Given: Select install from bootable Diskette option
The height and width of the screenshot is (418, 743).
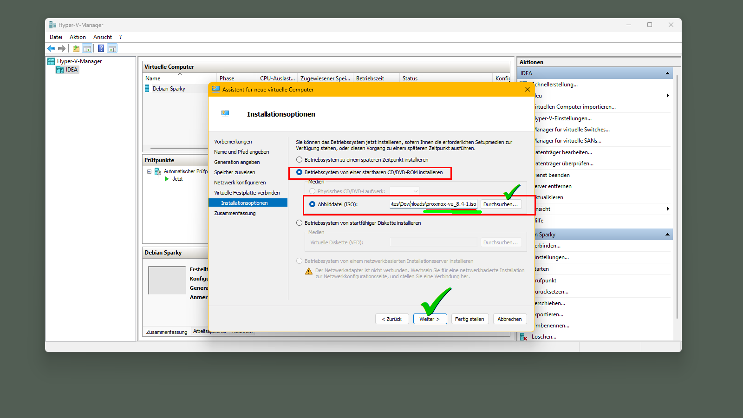Looking at the screenshot, I should click(x=300, y=223).
